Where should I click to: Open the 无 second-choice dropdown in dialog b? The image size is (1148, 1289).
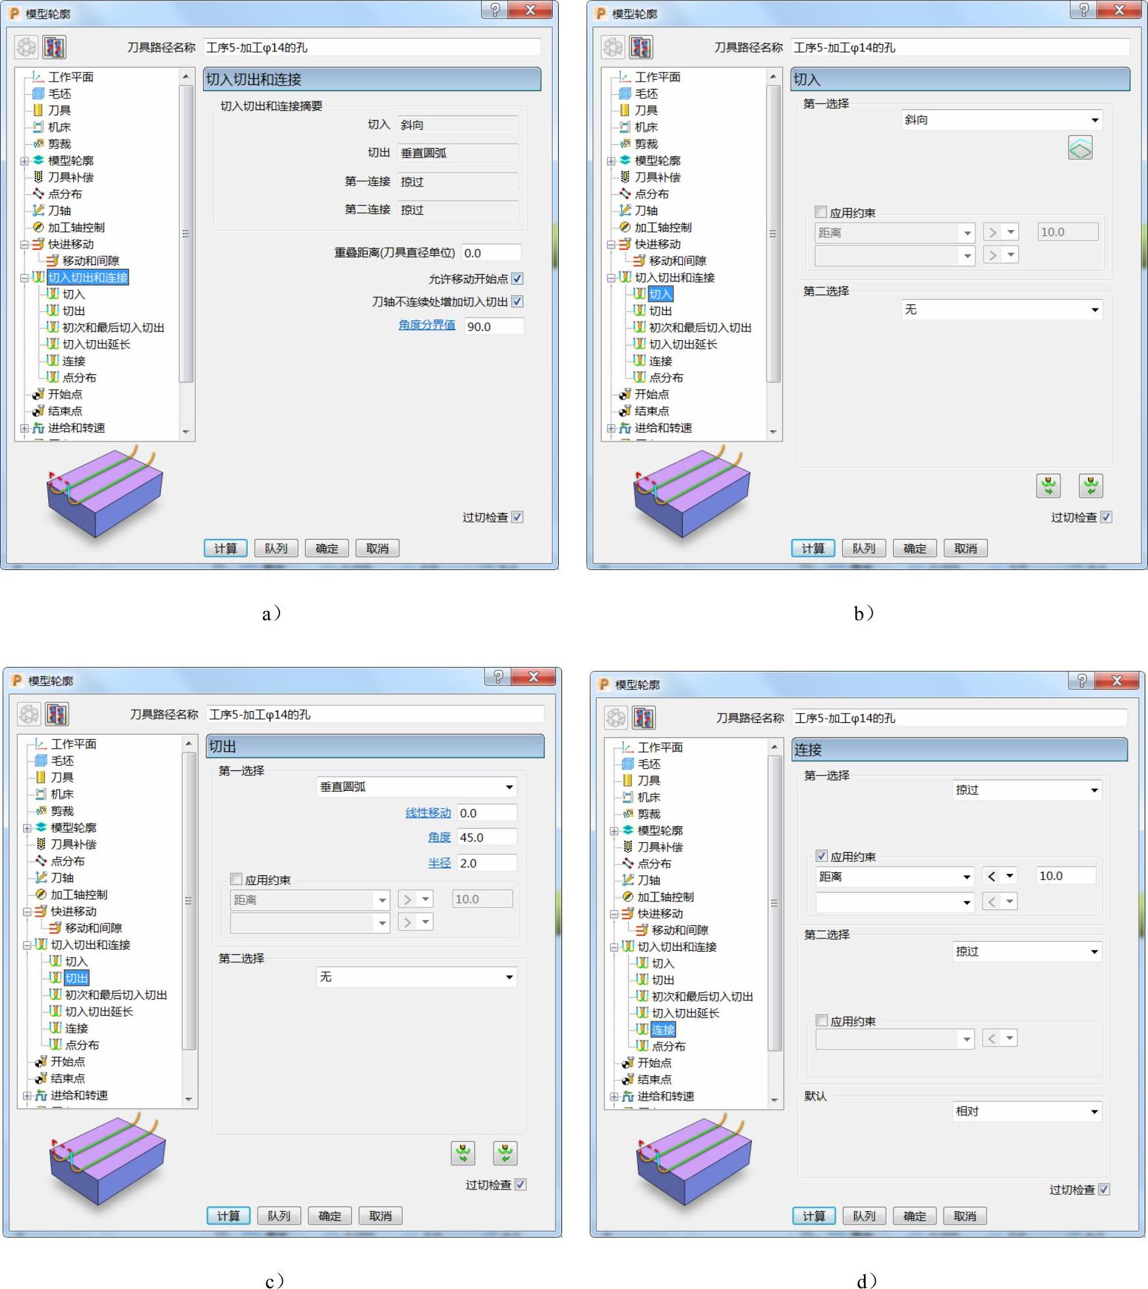pyautogui.click(x=1002, y=310)
